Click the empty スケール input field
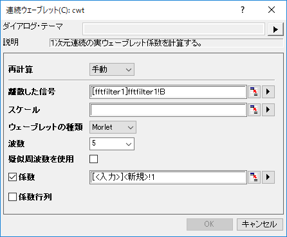287x237 pixels. 168,110
